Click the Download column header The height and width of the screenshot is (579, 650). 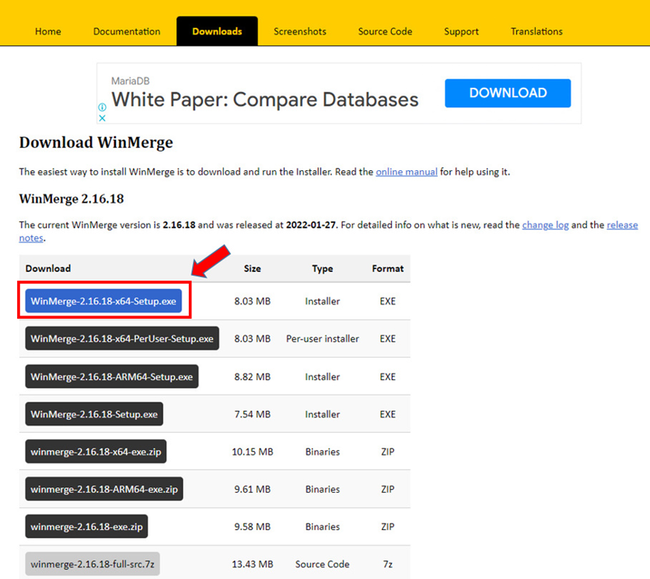pos(48,269)
